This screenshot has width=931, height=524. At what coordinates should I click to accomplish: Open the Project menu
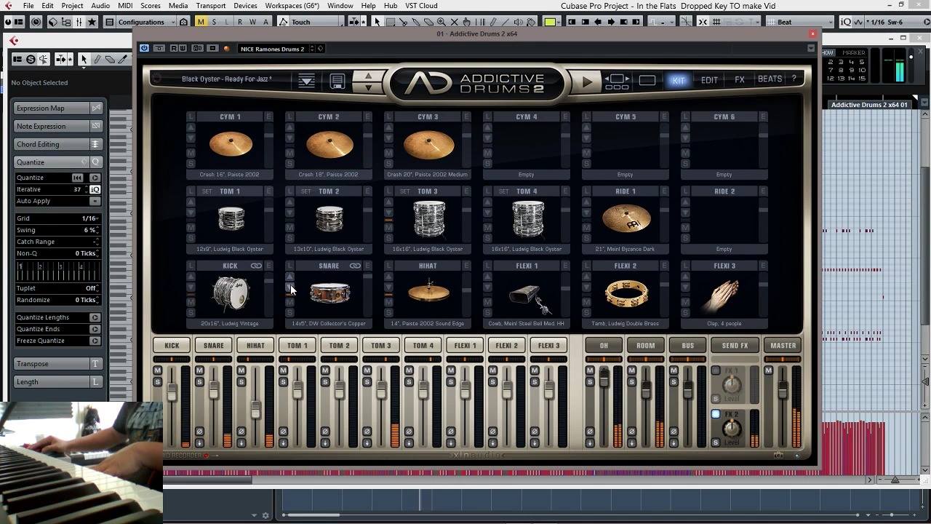(x=72, y=6)
